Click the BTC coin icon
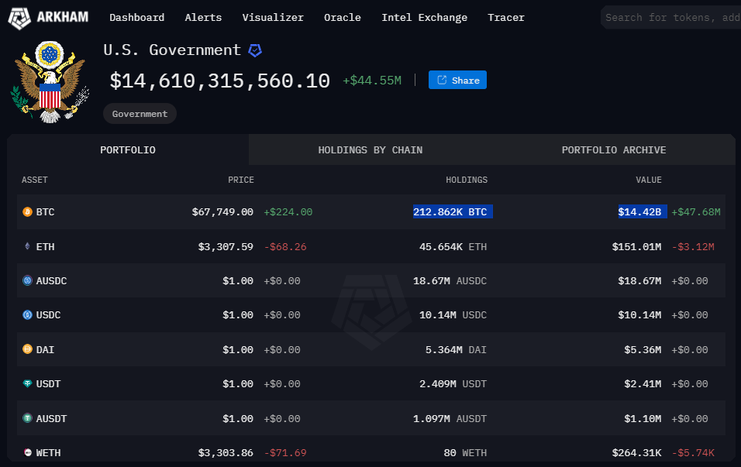The width and height of the screenshot is (741, 467). coord(27,211)
